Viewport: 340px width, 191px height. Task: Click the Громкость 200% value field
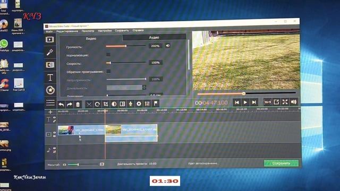[155, 46]
